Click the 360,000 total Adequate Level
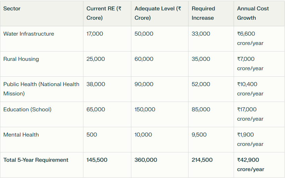 tap(146, 160)
